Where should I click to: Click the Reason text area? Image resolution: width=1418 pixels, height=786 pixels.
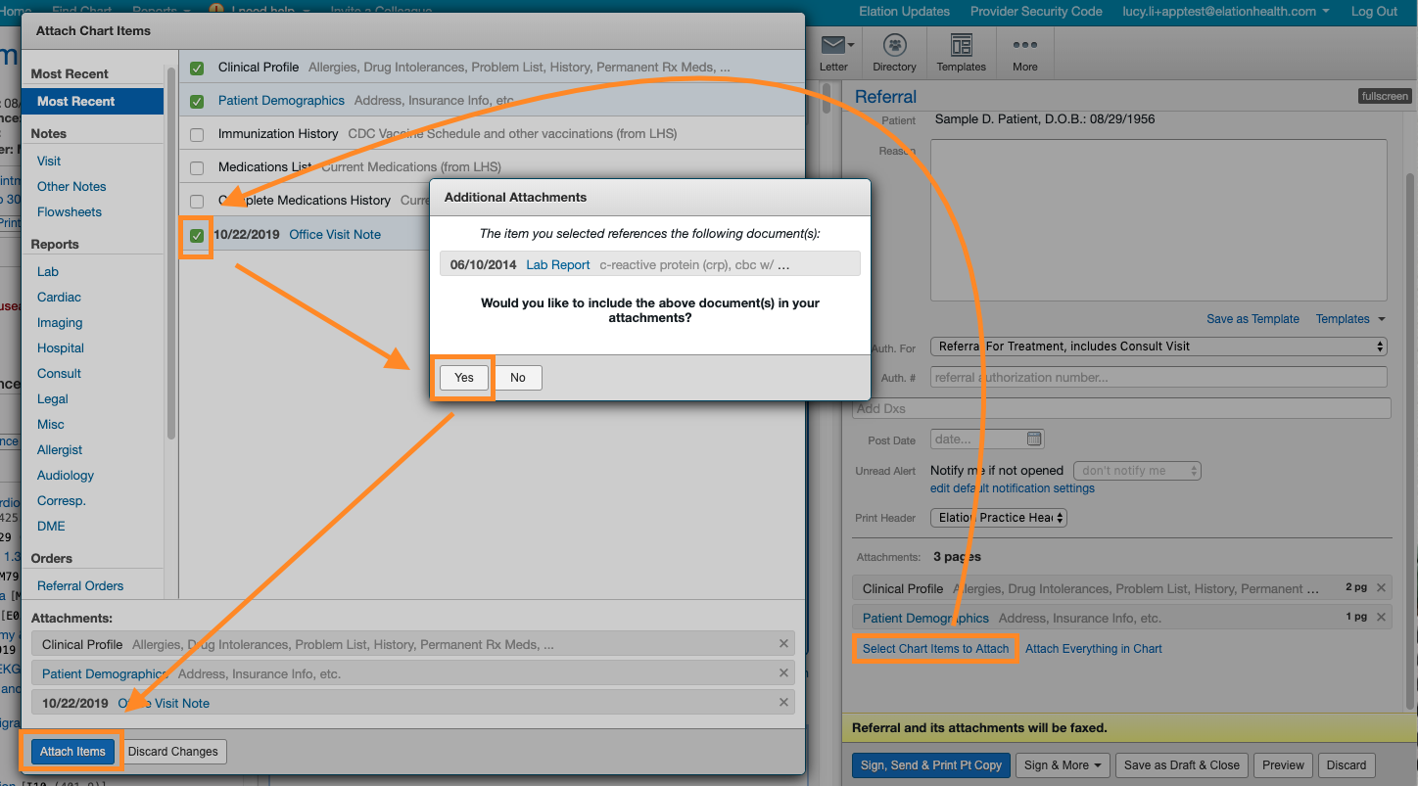coord(1158,219)
